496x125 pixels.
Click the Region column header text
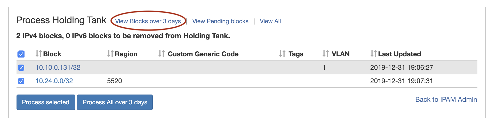point(126,54)
